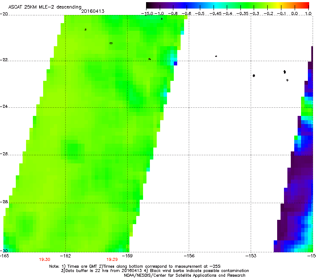
Task: Select the date label 20160413 under the title
Action: [x=93, y=11]
